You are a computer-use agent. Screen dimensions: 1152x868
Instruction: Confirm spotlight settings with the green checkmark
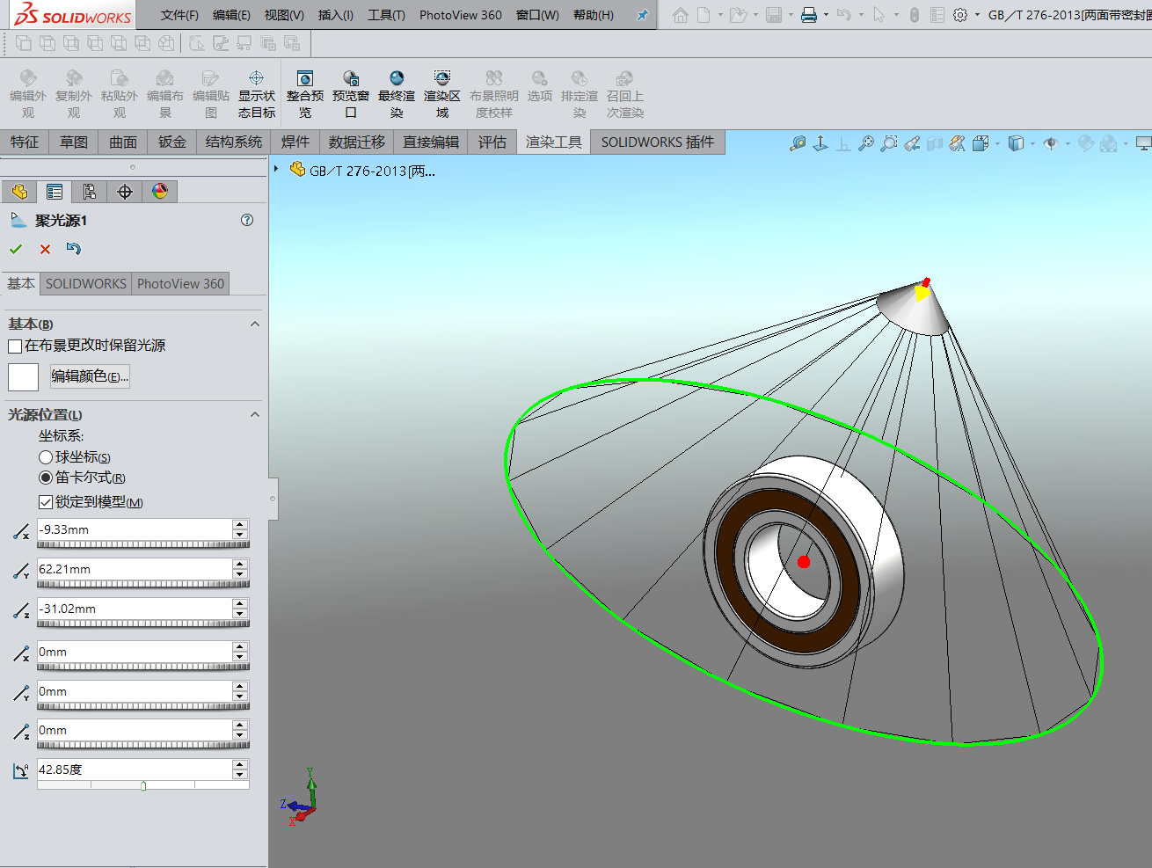click(x=15, y=249)
